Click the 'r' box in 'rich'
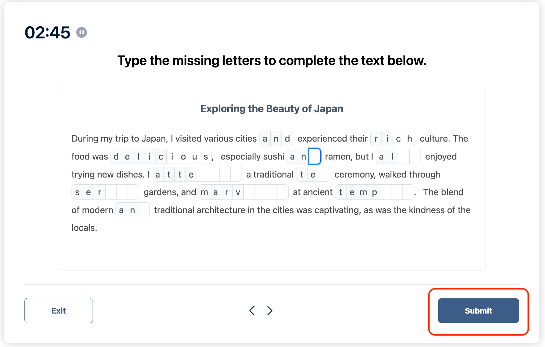The height and width of the screenshot is (347, 545). point(376,138)
